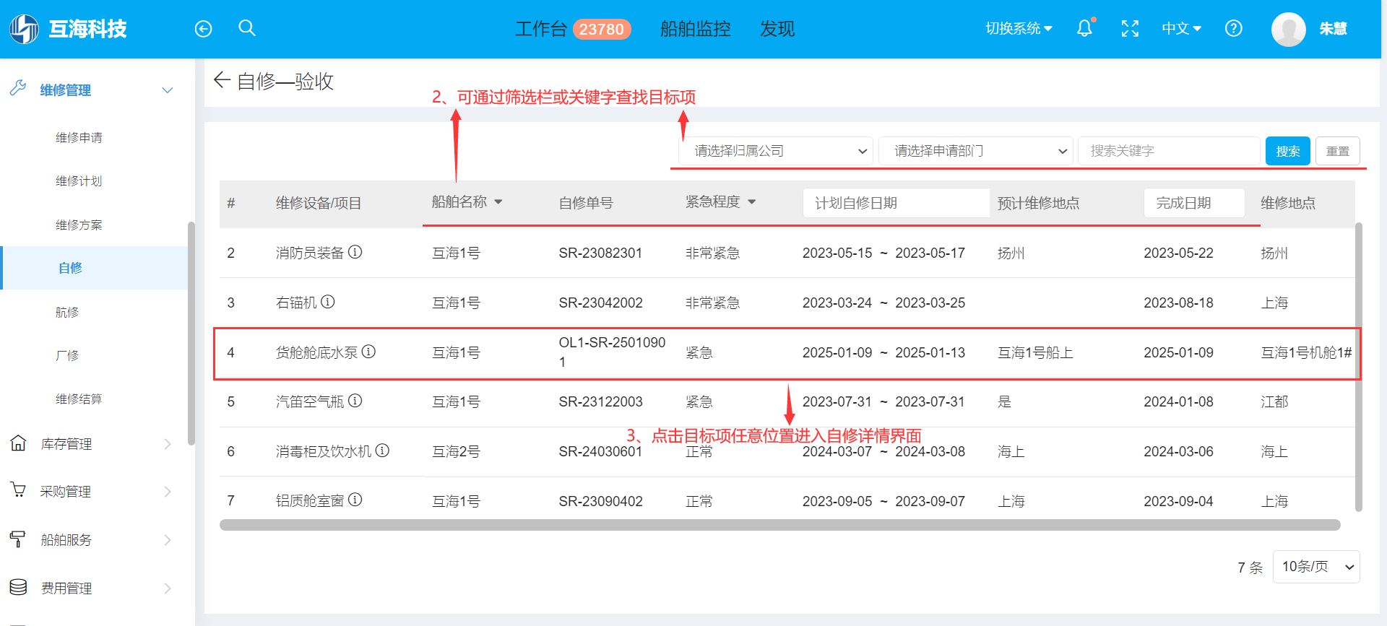Open the 10条/页 page size dropdown
This screenshot has width=1387, height=626.
(x=1316, y=567)
